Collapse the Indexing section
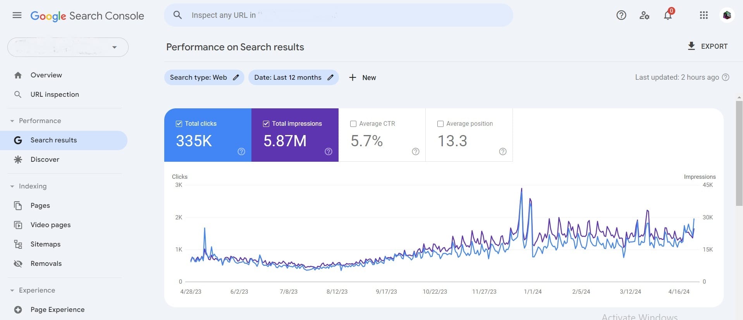 (12, 187)
